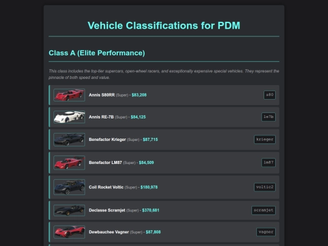Image resolution: width=328 pixels, height=246 pixels.
Task: Click the white Annis RE-7B car image
Action: 69,117
